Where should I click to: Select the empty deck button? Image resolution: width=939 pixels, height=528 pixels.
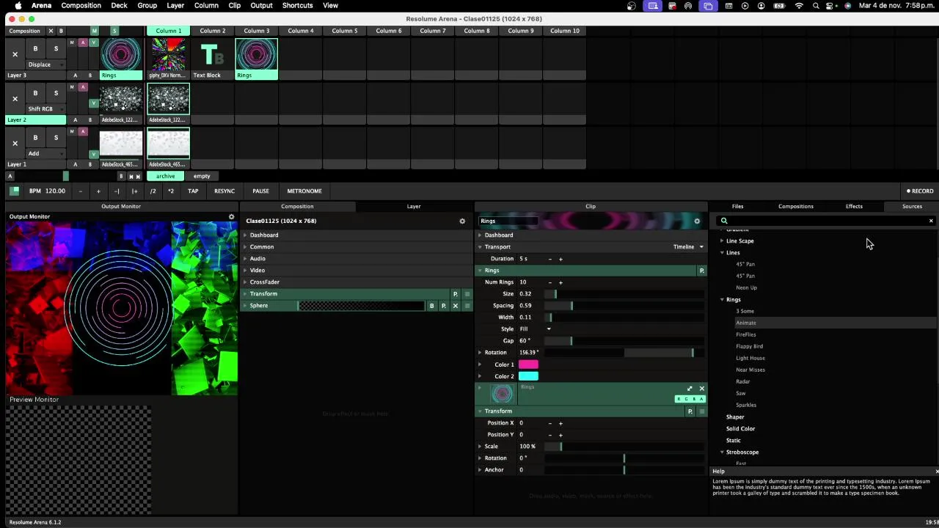202,176
